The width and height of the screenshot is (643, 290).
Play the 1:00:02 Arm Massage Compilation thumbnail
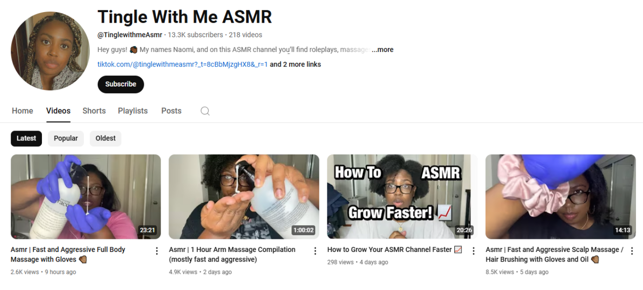[244, 197]
